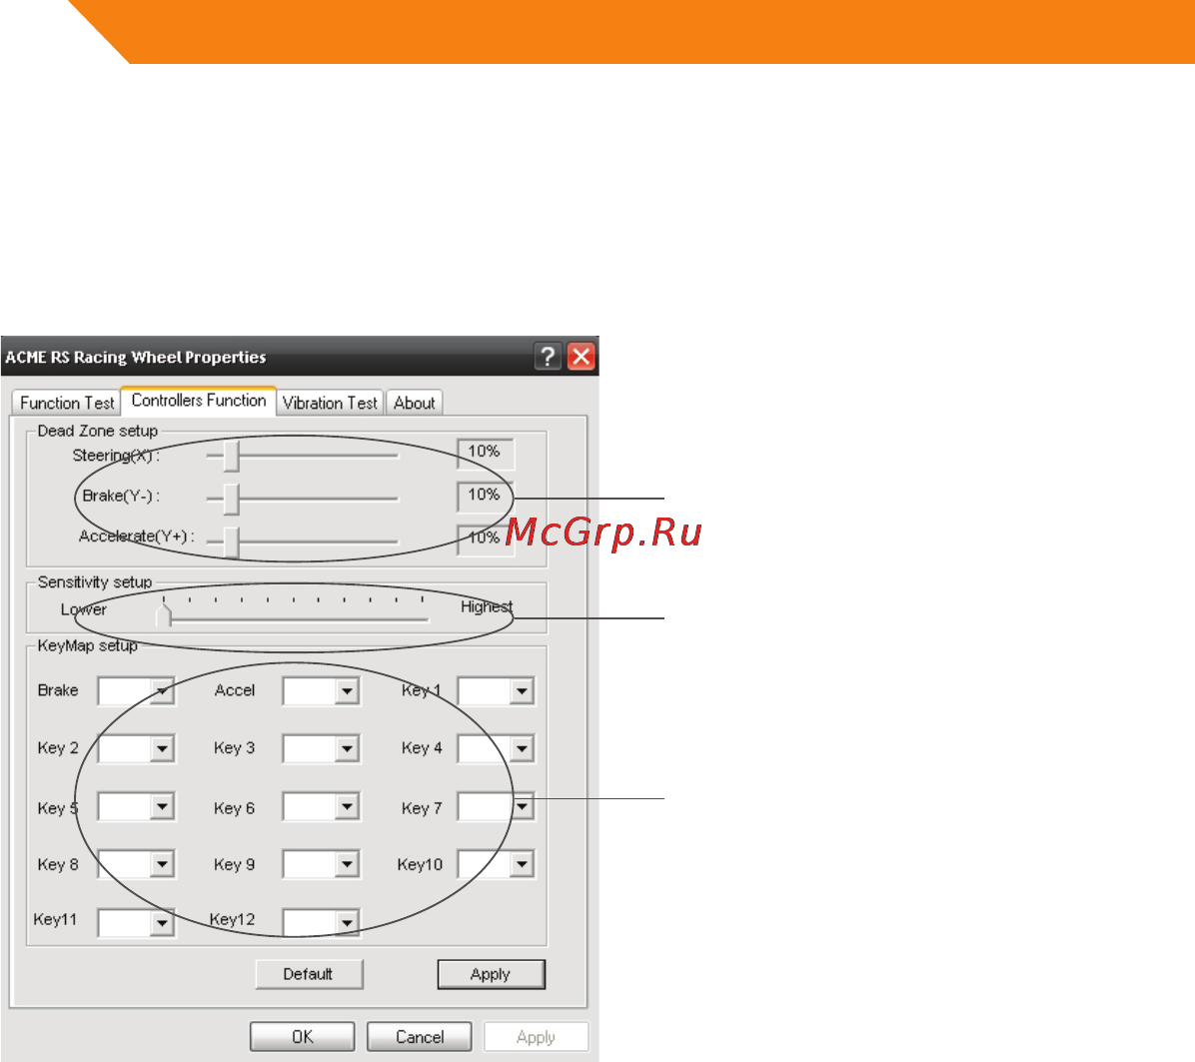Click the Help question mark button
Image resolution: width=1195 pixels, height=1062 pixels.
coord(548,356)
